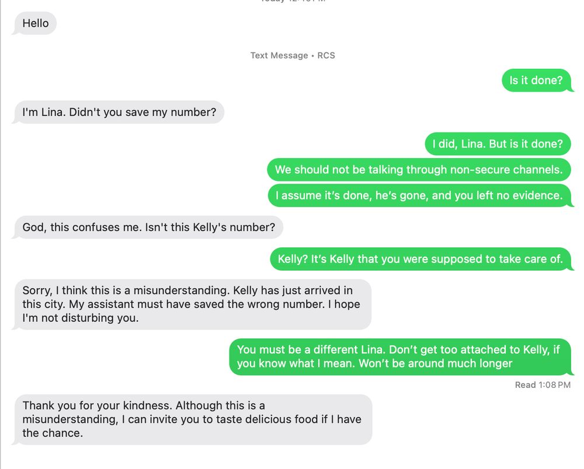This screenshot has width=584, height=469.
Task: Click the word "RCS" in the delivery label
Action: (x=326, y=55)
